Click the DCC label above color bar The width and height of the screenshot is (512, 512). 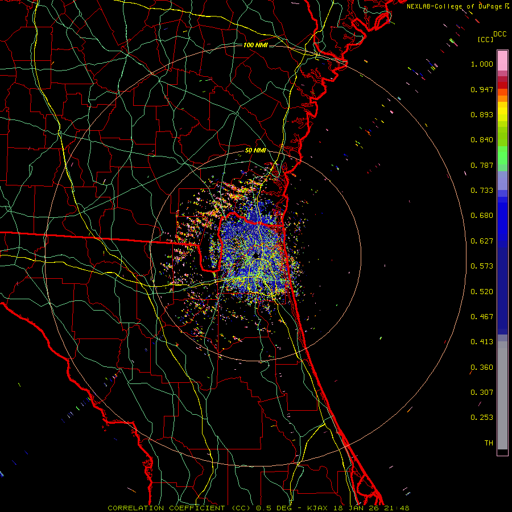tap(499, 34)
